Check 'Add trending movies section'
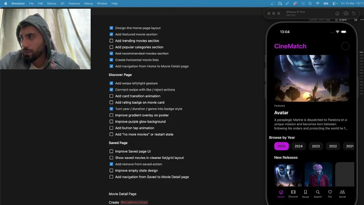Screen dimensions: 364x205 point(111,41)
